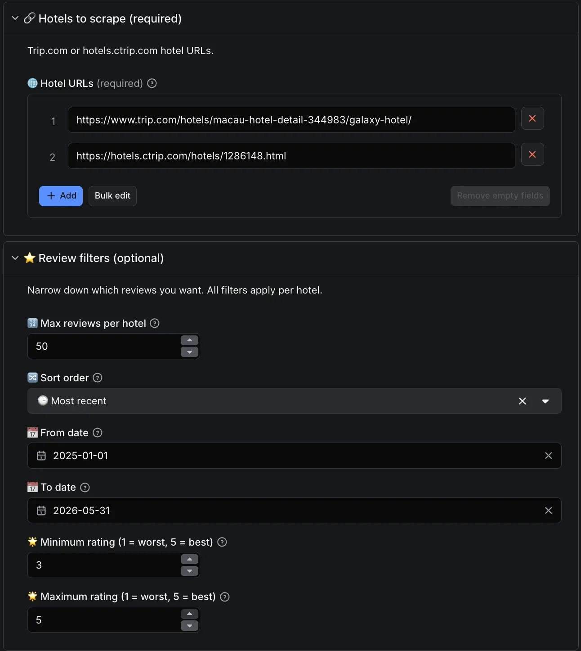Click the calendar emoji by From date

pyautogui.click(x=32, y=433)
